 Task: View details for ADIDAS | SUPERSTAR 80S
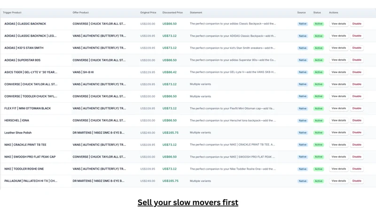[x=338, y=60]
